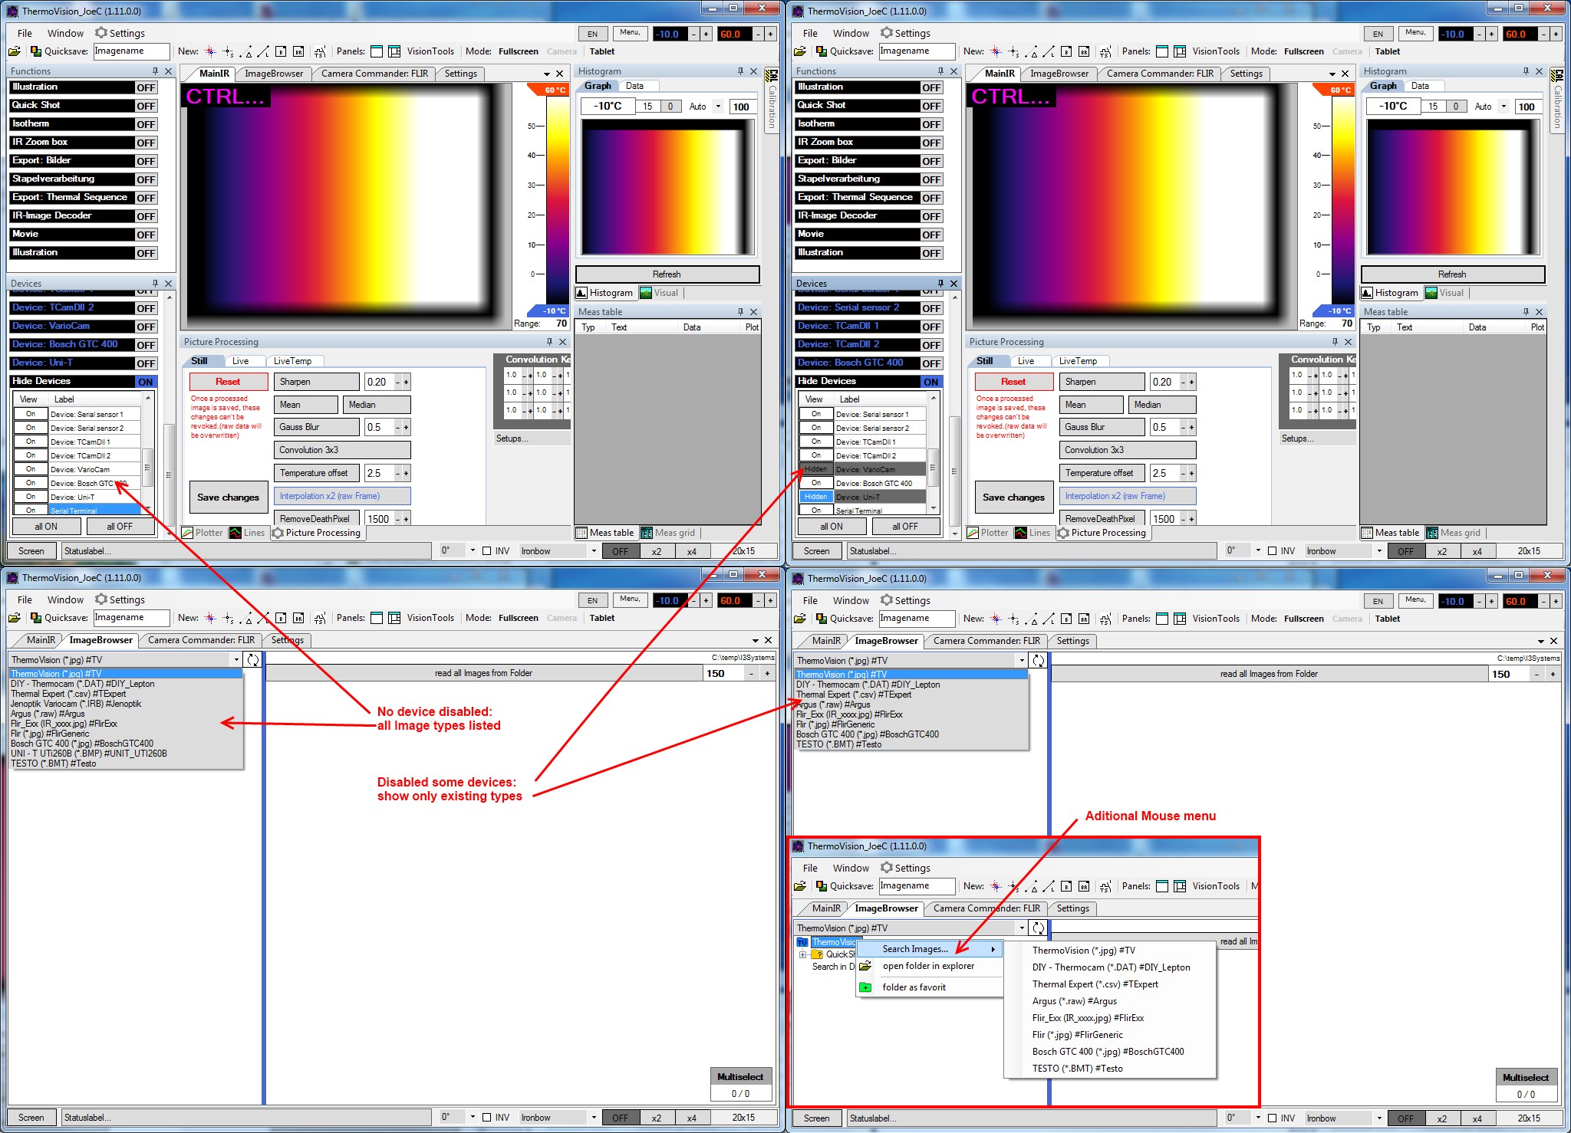Click open-file folder icon in red-framed window toolbar
The image size is (1571, 1133).
click(x=800, y=886)
